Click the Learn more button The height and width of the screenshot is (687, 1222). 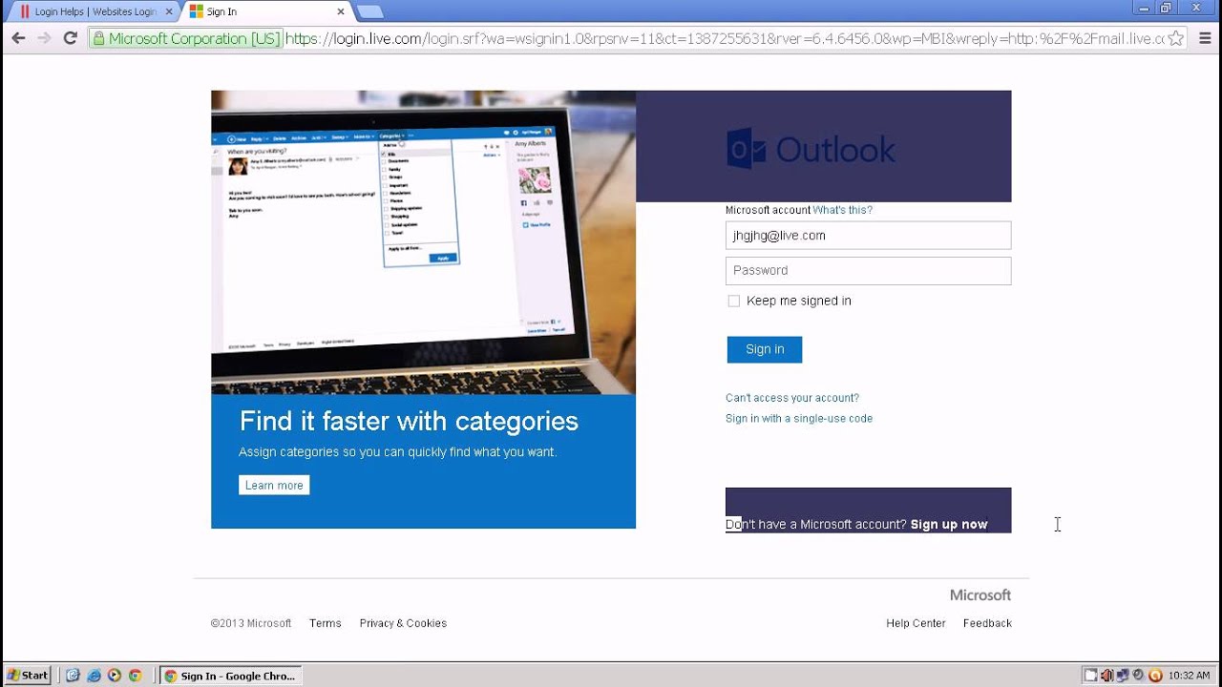[274, 486]
